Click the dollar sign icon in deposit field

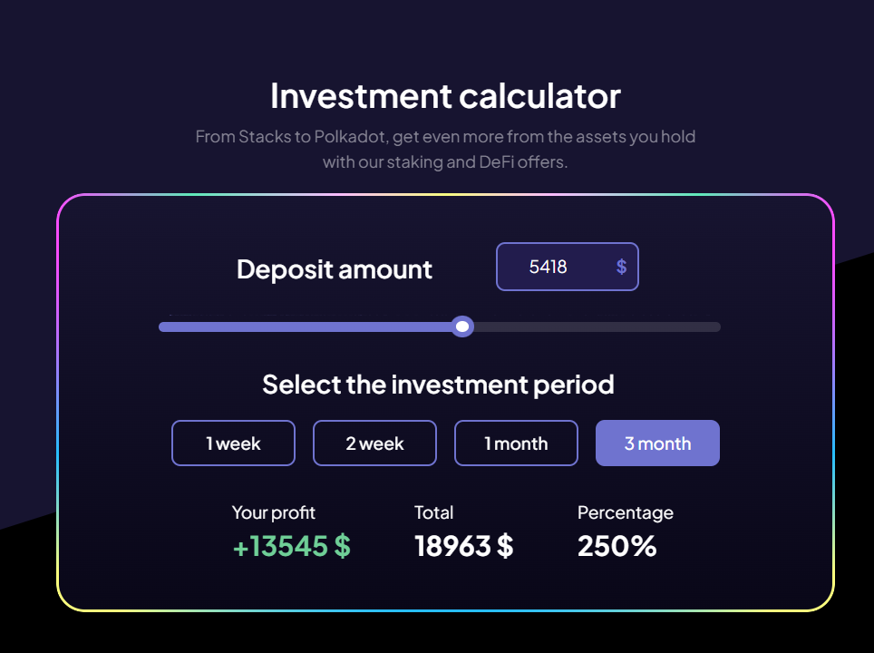[x=621, y=267]
